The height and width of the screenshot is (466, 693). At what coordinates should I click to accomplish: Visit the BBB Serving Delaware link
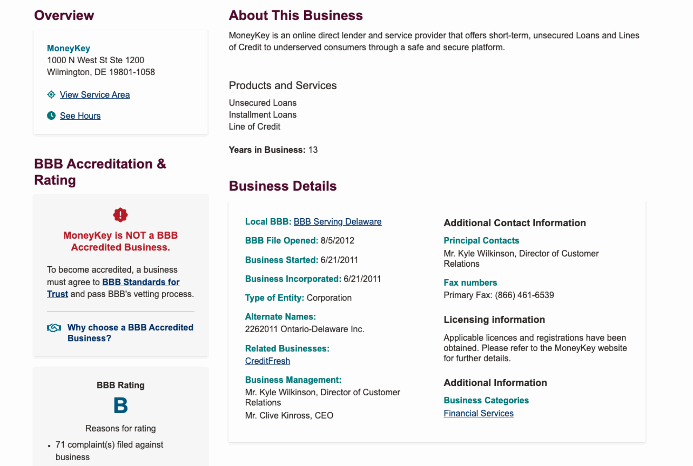pos(337,222)
